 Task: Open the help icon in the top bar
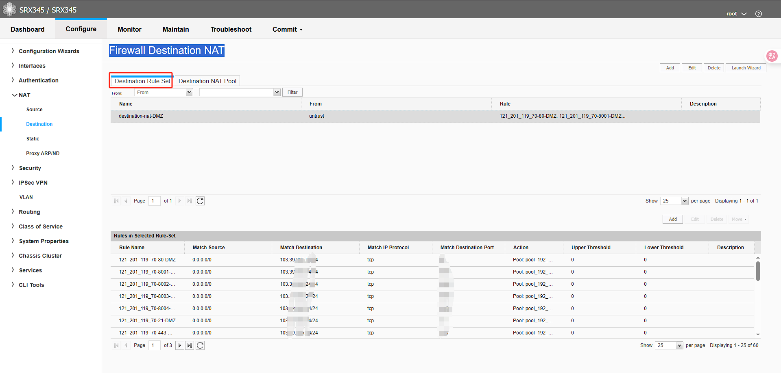[x=758, y=13]
